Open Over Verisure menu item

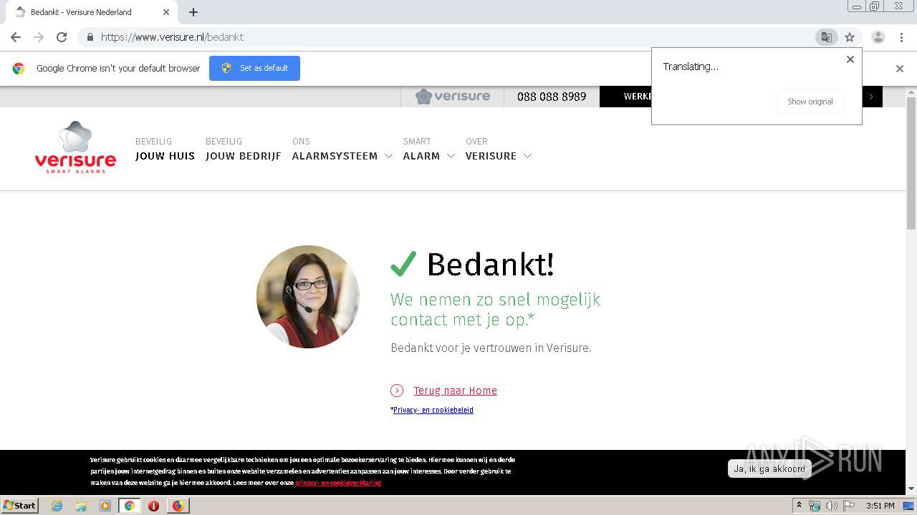coord(491,149)
